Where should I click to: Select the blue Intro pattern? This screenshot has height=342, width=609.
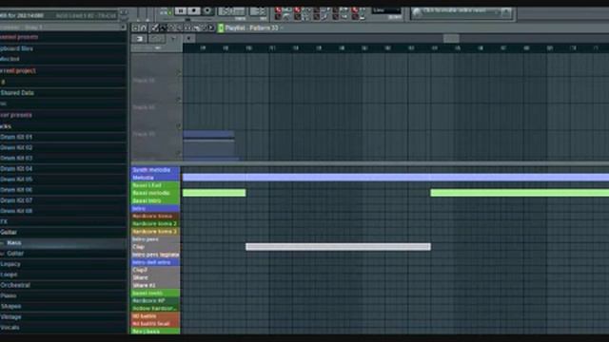[x=155, y=209]
